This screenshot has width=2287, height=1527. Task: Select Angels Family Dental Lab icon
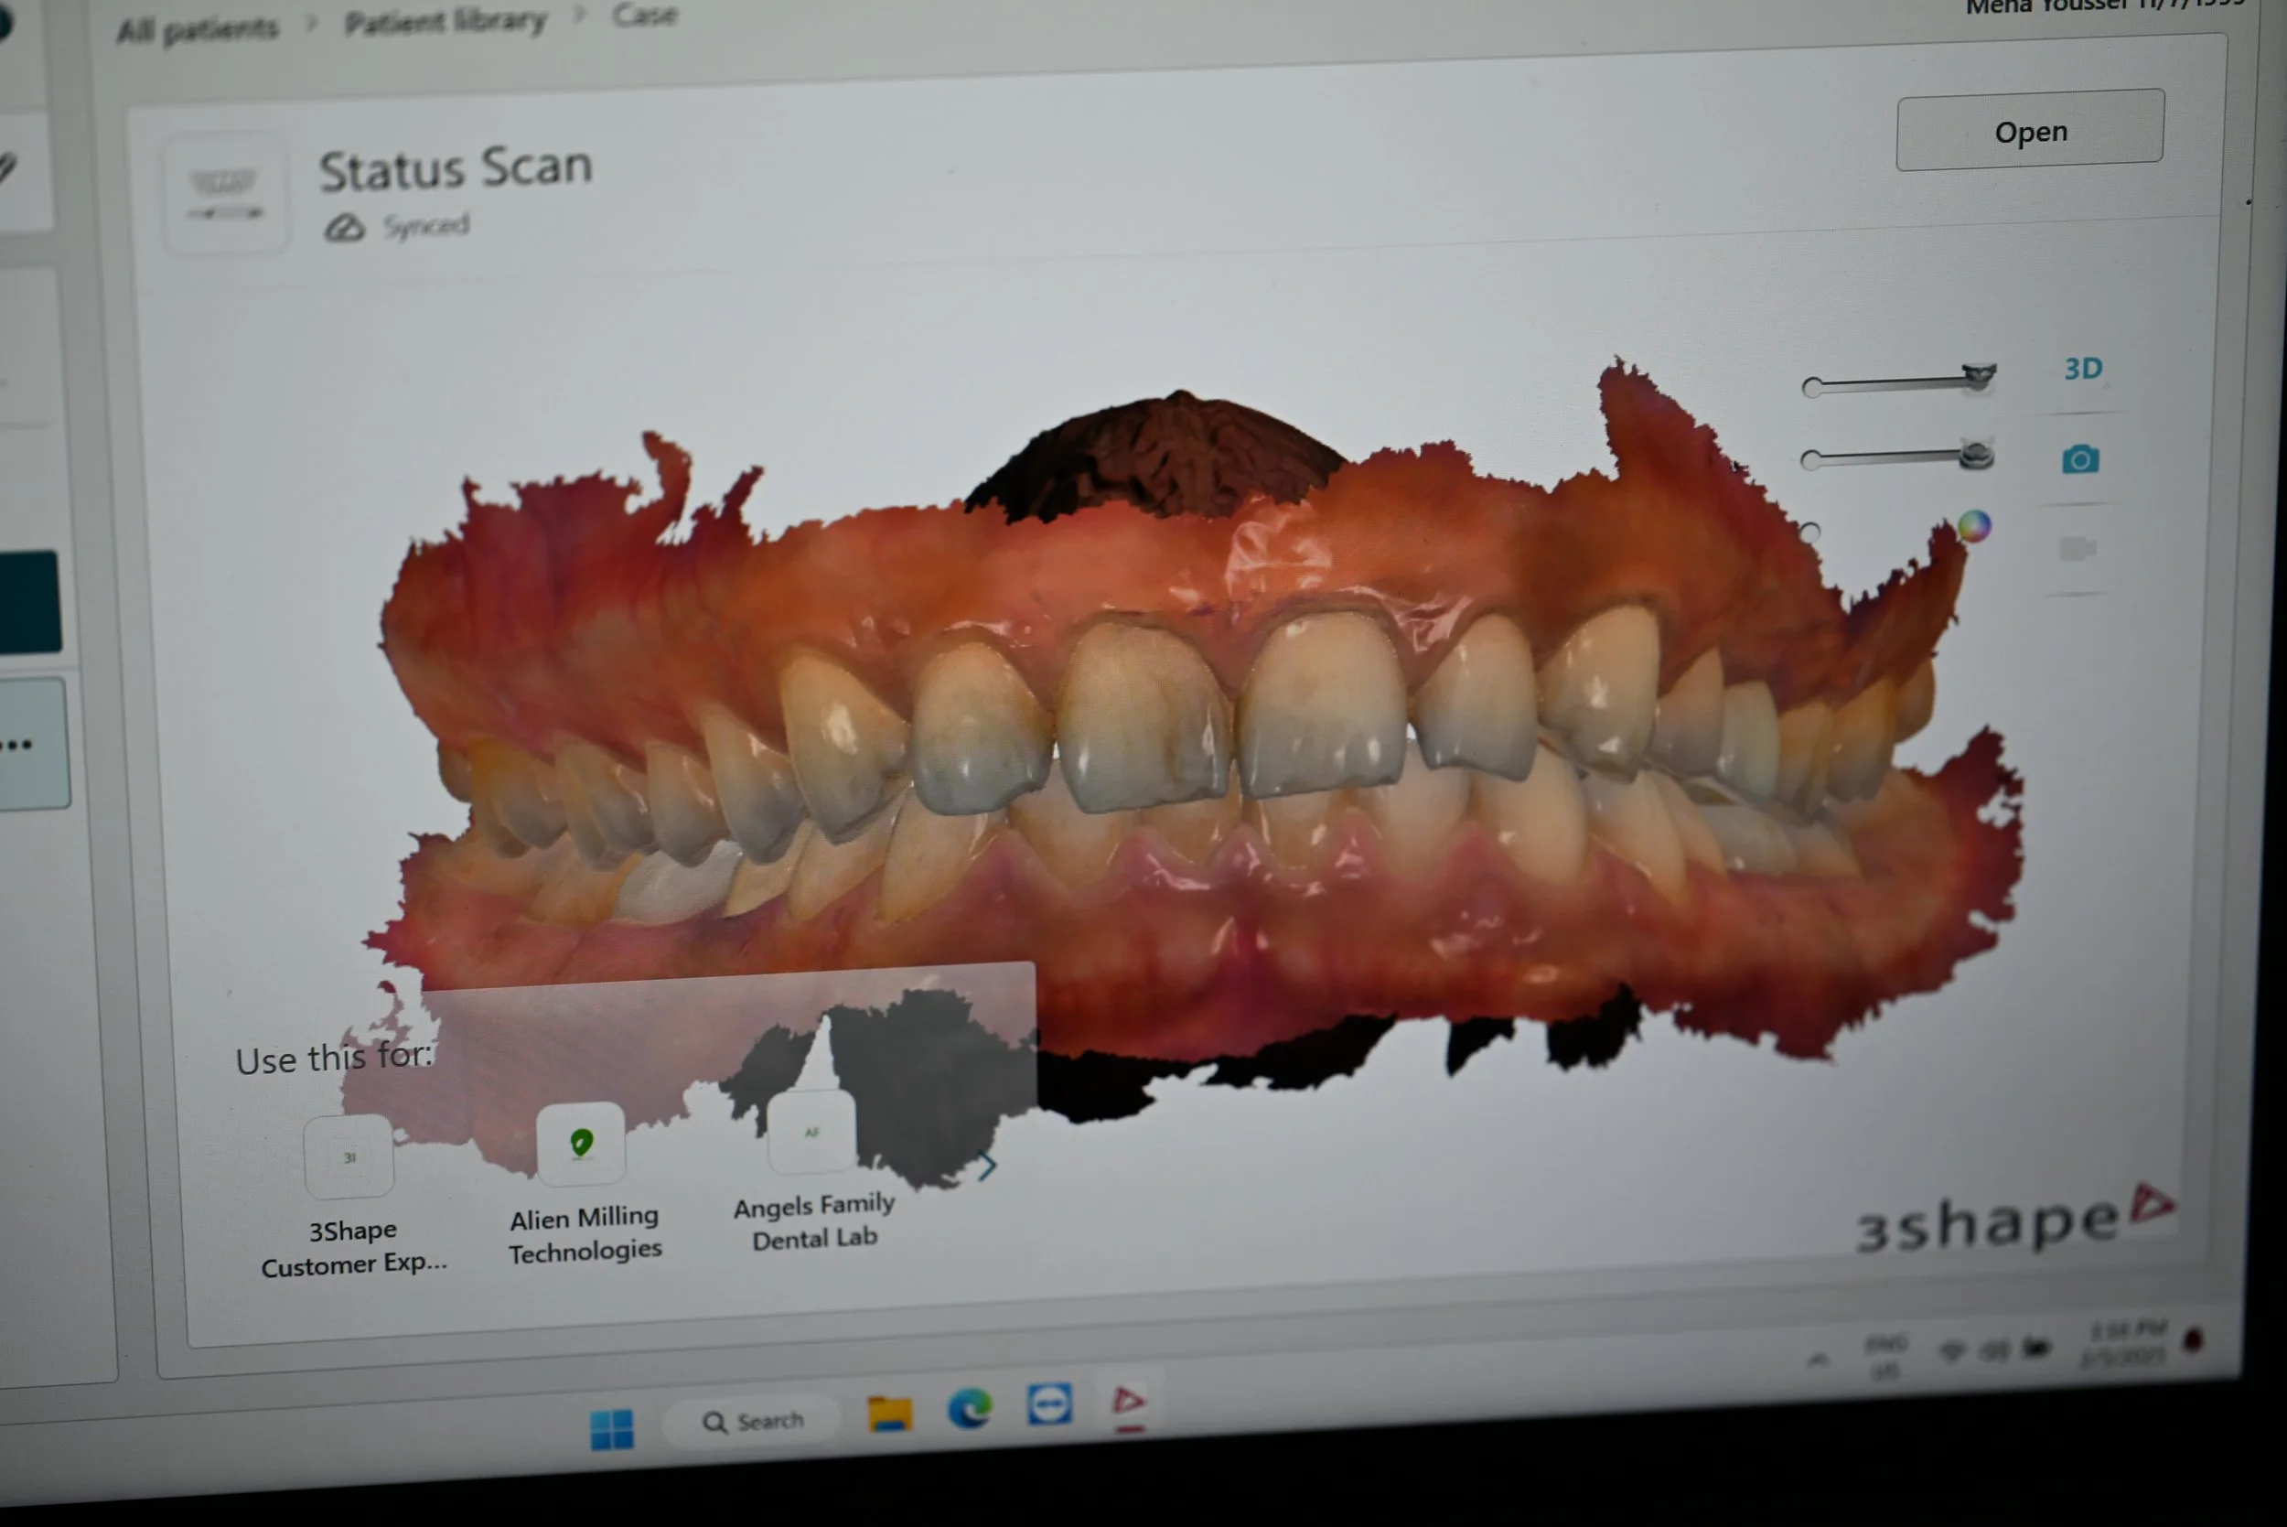coord(811,1133)
